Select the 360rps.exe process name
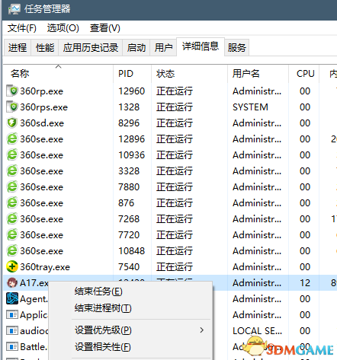337x360 pixels. [44, 107]
